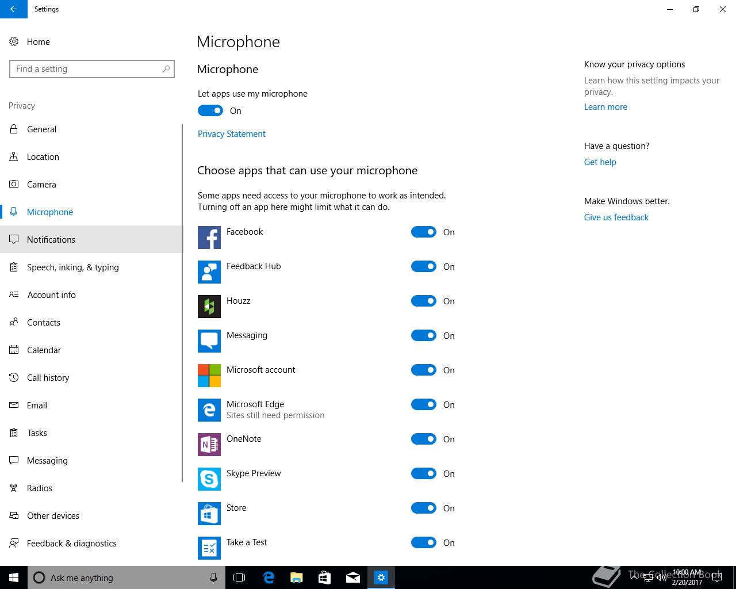Disable microphone access for Facebook
736x589 pixels.
pos(424,232)
